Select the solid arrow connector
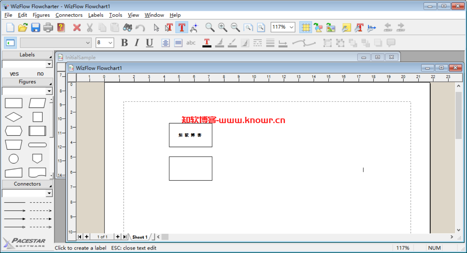467x253 pixels. pyautogui.click(x=15, y=219)
